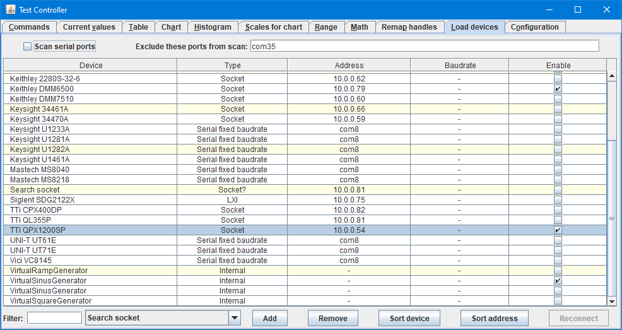
Task: Enable the Search socket row checkbox
Action: pos(558,189)
